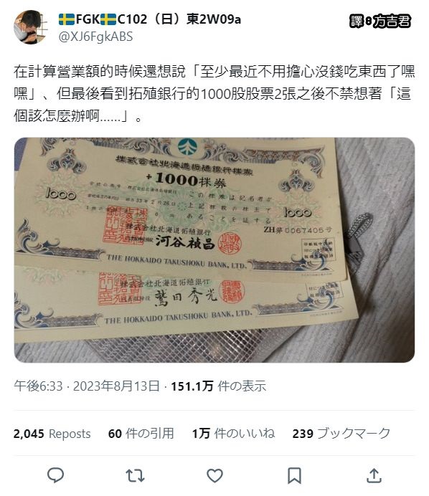This screenshot has height=496, width=429.
Task: Click the 151.1万 件の表示 view count
Action: (x=219, y=386)
